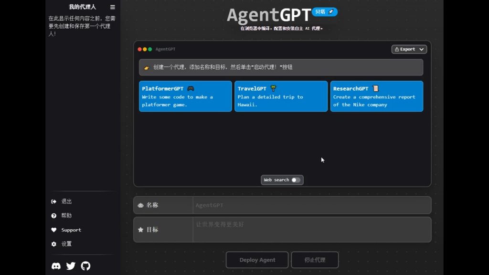Click the scroll icon on ResearchGPT

(x=375, y=88)
